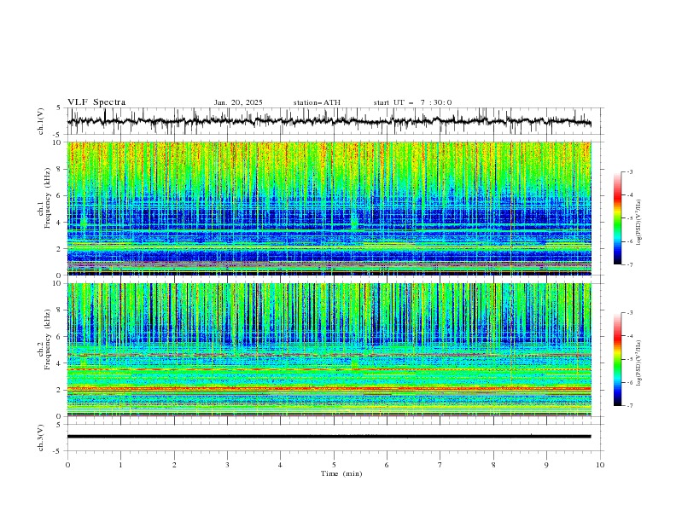The height and width of the screenshot is (522, 676).
Task: Click tick label "2" on the Time axis
Action: pyautogui.click(x=174, y=465)
